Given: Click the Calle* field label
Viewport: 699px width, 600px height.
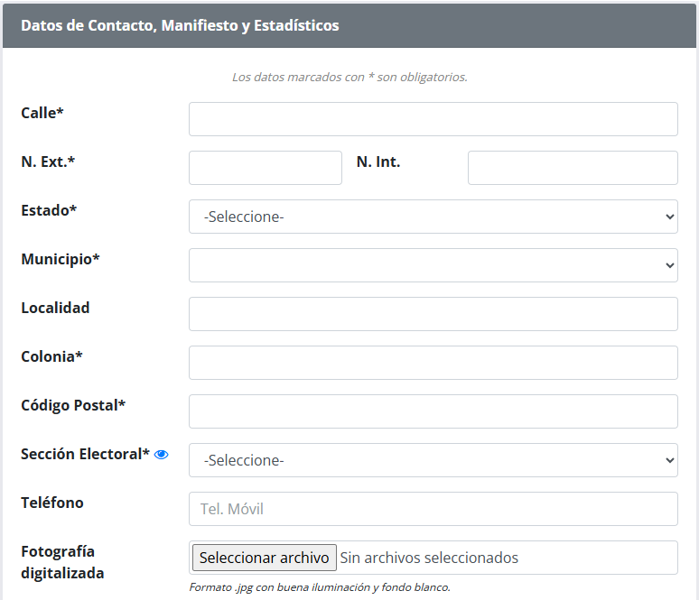Looking at the screenshot, I should click(x=42, y=113).
